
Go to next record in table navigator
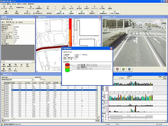pyautogui.click(x=96, y=120)
